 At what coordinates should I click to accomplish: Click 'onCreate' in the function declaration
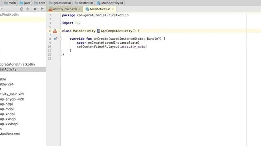[x=101, y=39]
